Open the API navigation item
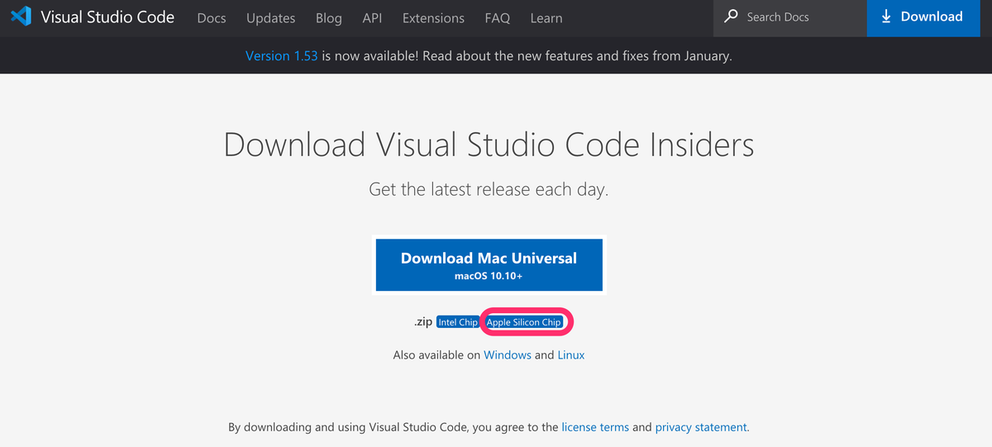Viewport: 992px width, 447px height. (x=373, y=17)
